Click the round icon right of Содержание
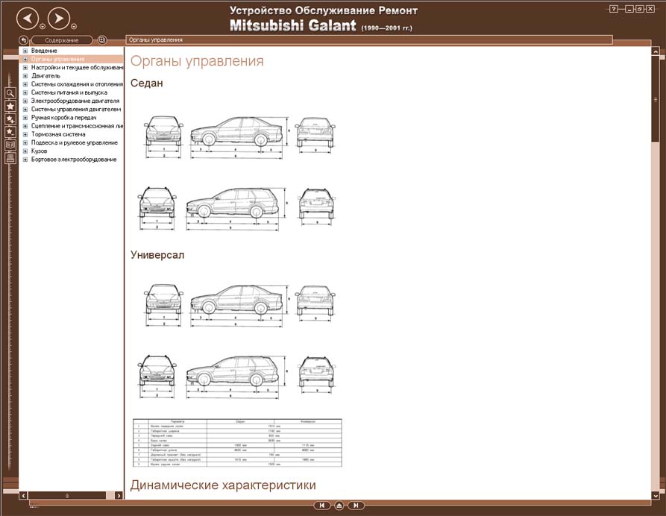Viewport: 666px width, 516px height. (102, 40)
